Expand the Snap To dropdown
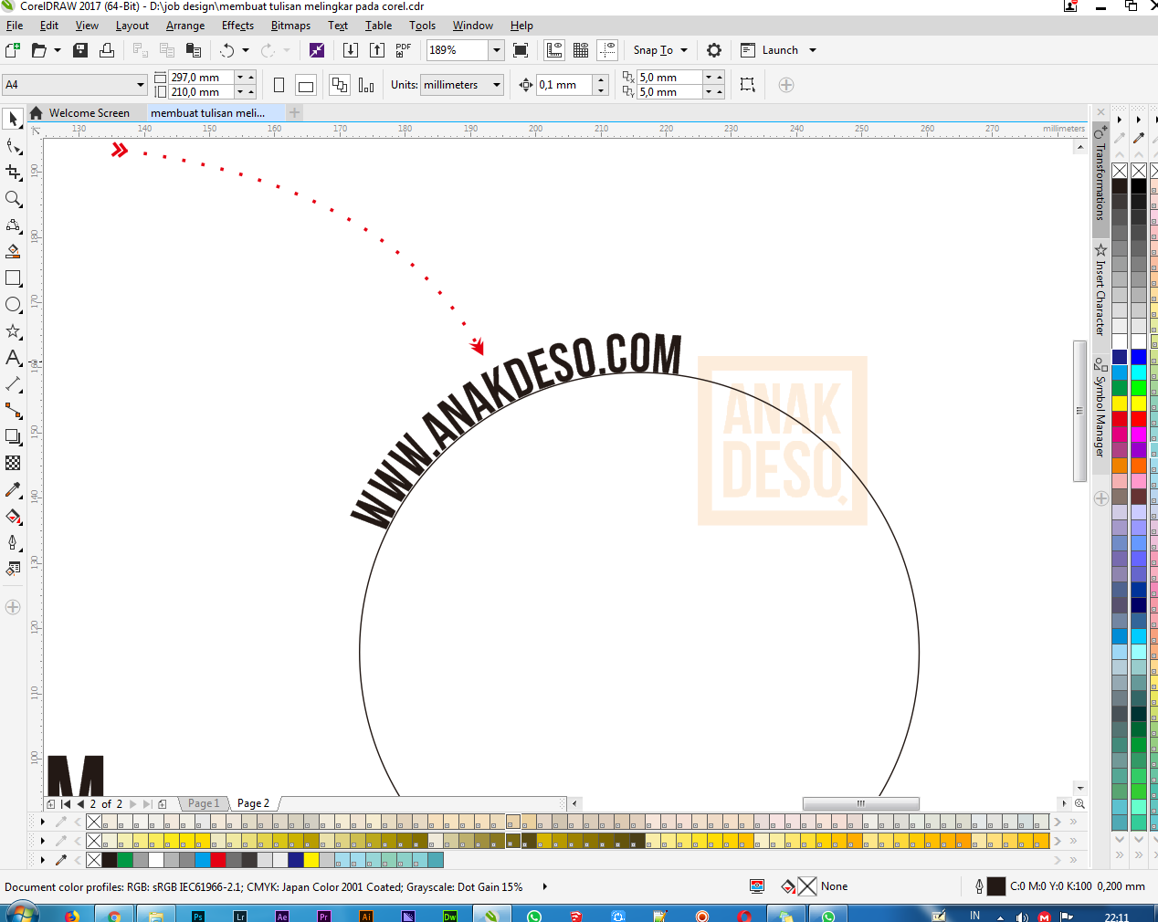1158x922 pixels. click(684, 50)
